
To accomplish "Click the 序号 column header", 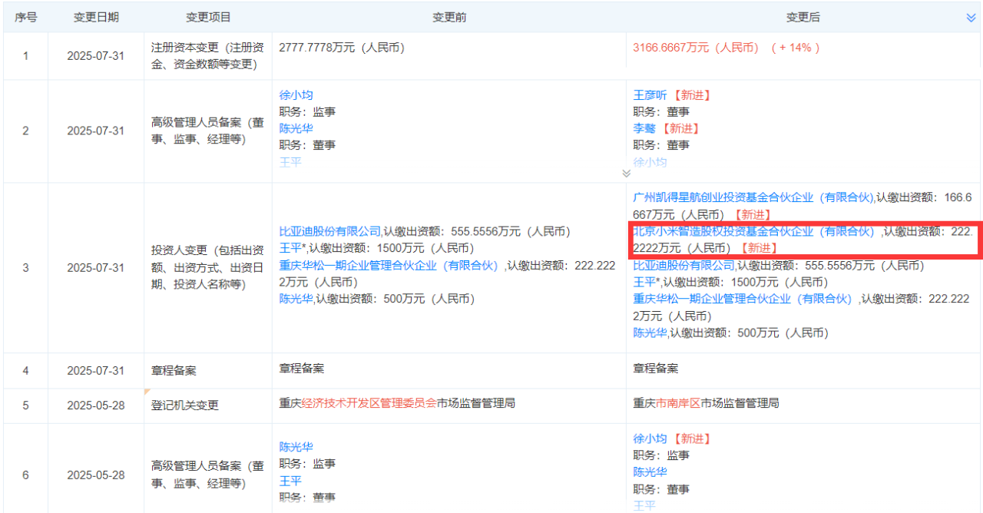I will click(26, 17).
